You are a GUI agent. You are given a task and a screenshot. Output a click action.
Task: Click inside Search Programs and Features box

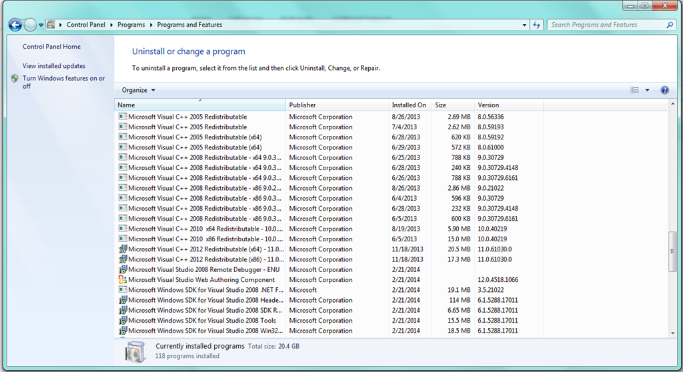tap(606, 25)
